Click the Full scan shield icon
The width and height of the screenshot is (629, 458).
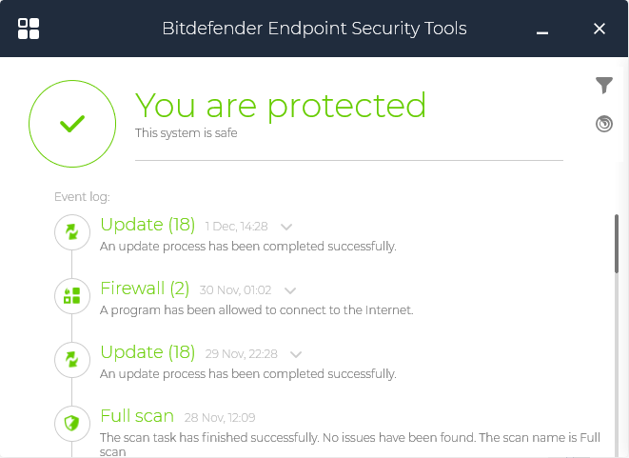point(71,424)
